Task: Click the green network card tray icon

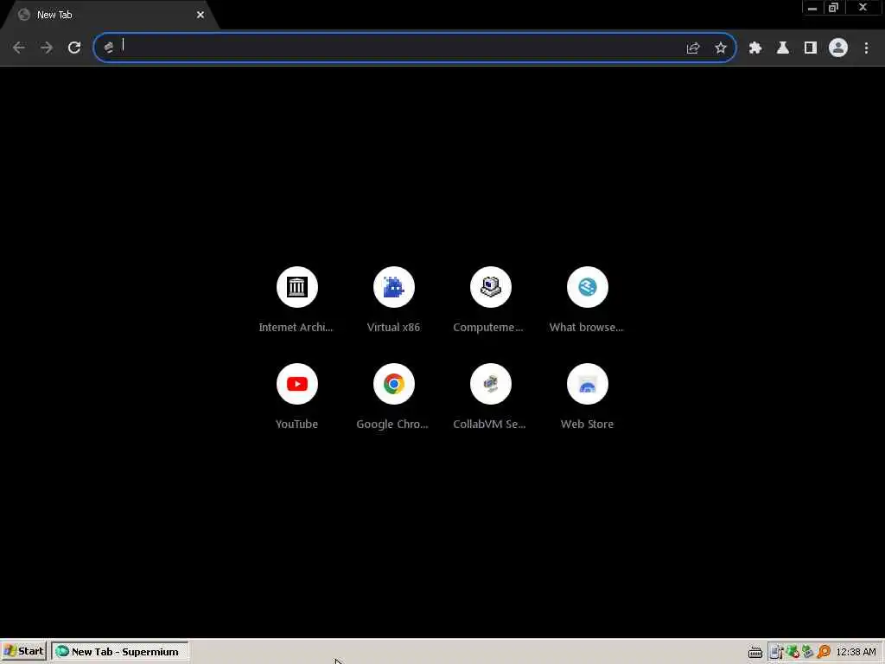Action: point(808,652)
